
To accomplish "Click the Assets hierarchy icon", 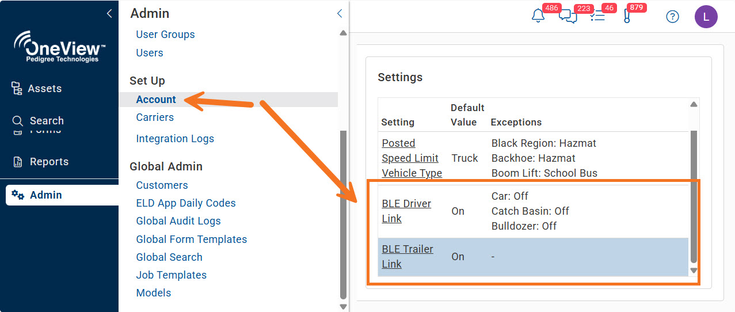I will tap(17, 88).
